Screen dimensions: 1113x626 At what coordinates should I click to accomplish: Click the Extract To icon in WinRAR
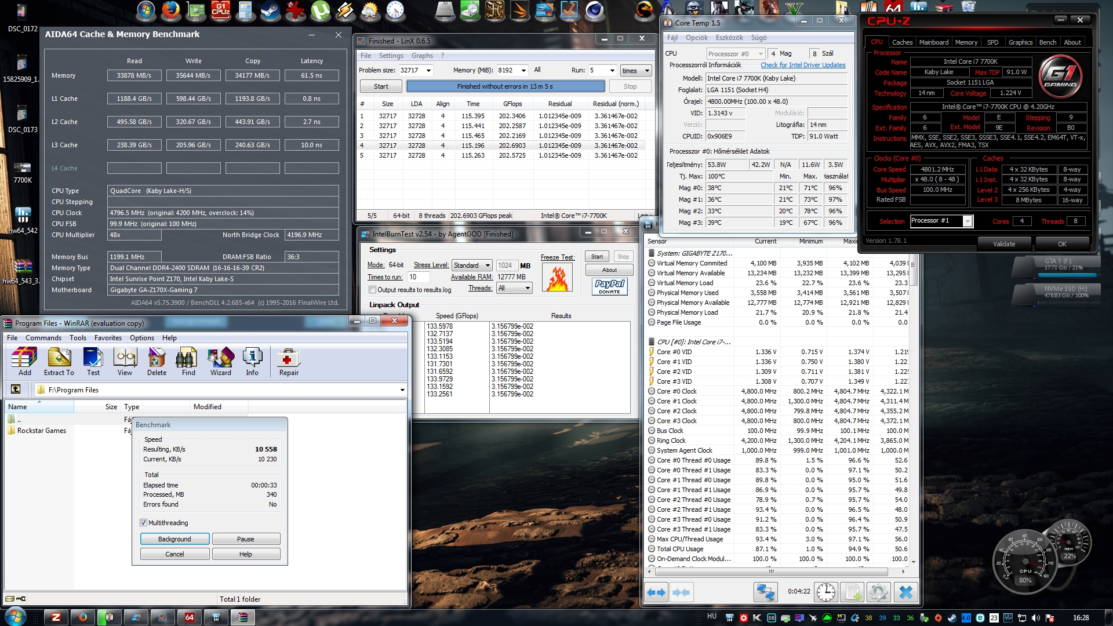click(59, 361)
